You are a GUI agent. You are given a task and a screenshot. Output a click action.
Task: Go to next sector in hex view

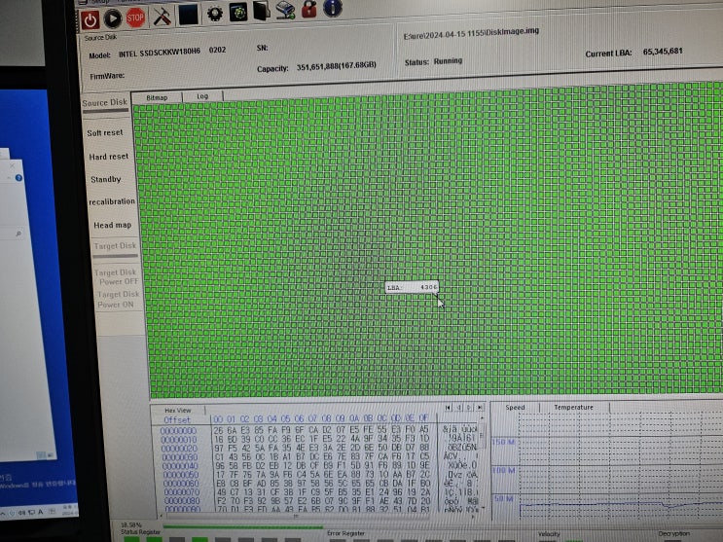point(469,408)
